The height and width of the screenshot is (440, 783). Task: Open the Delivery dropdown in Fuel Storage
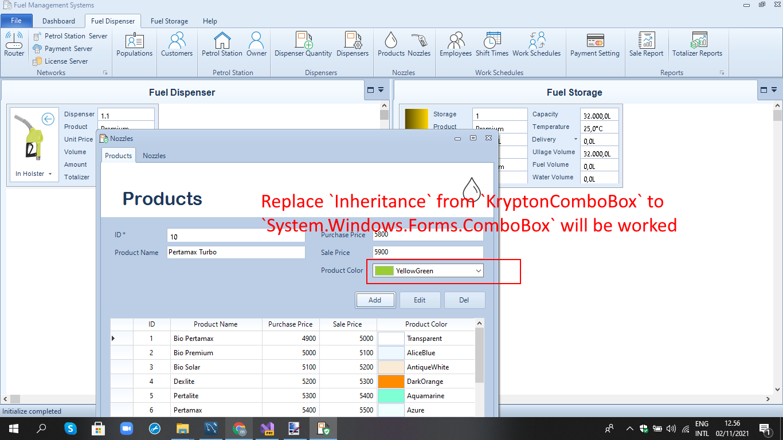tap(576, 139)
